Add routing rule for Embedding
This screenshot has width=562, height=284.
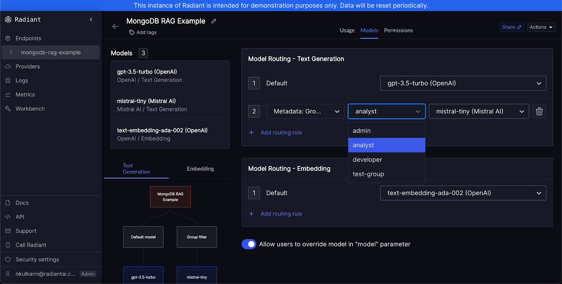point(281,214)
